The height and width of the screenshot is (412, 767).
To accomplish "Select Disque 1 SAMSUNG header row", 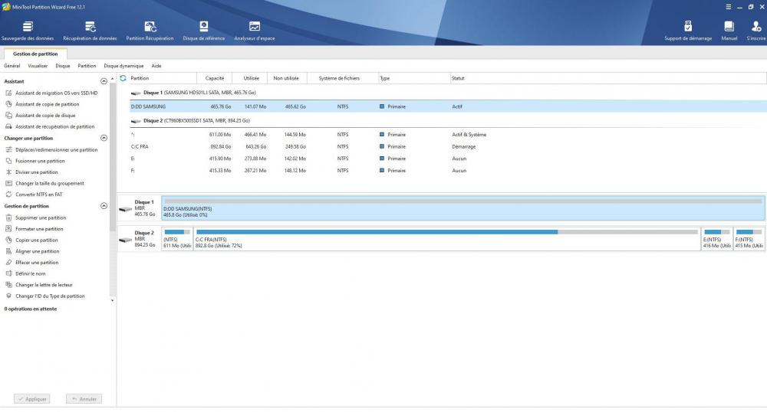I will pos(448,93).
